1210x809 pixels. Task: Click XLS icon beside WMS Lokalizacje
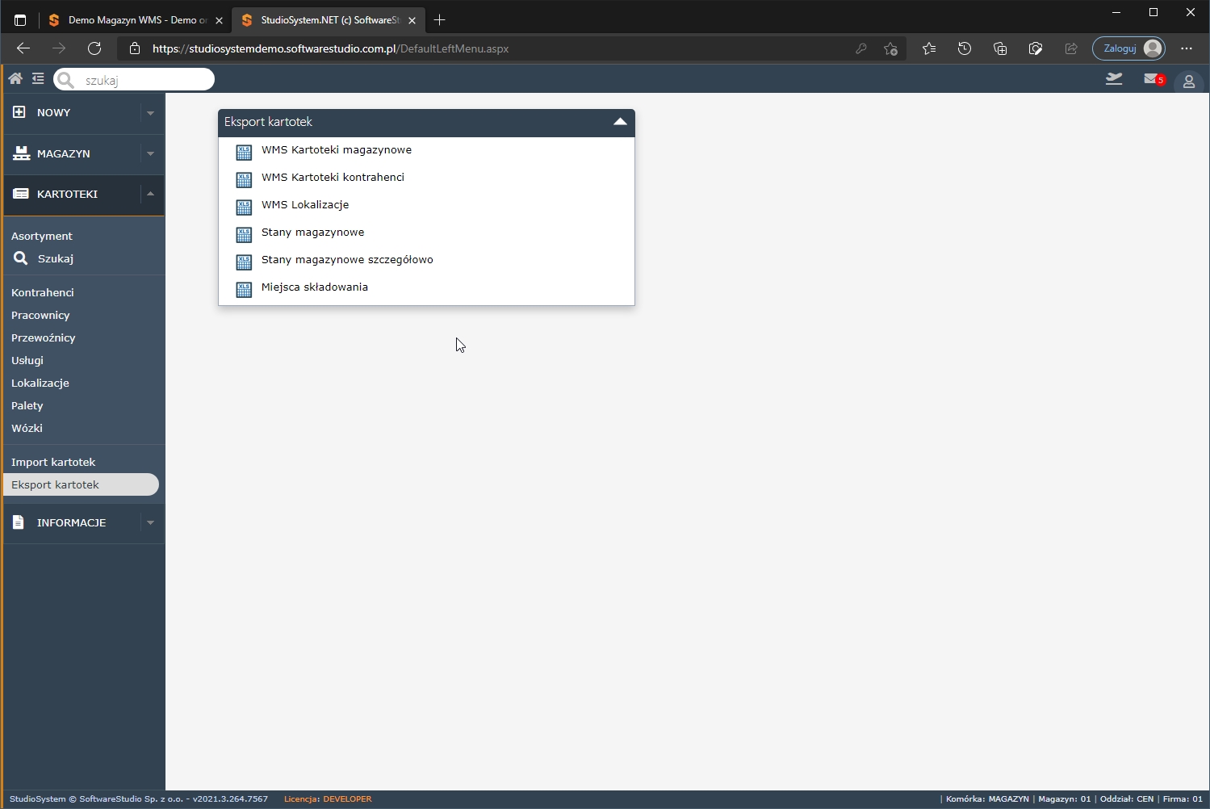[x=244, y=207]
